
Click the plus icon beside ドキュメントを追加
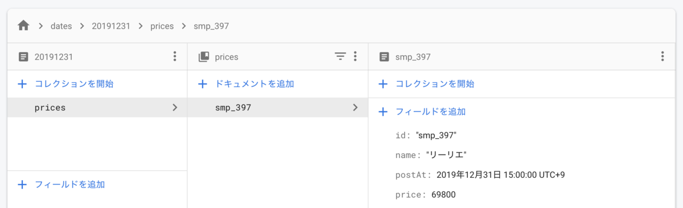tap(202, 84)
